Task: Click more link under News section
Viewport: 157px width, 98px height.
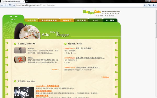Action: [x=106, y=77]
